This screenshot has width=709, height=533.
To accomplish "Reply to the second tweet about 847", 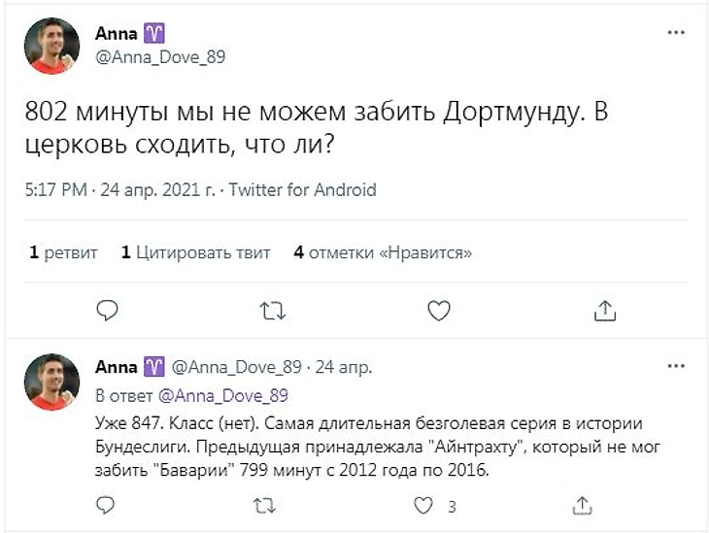I will point(108,505).
